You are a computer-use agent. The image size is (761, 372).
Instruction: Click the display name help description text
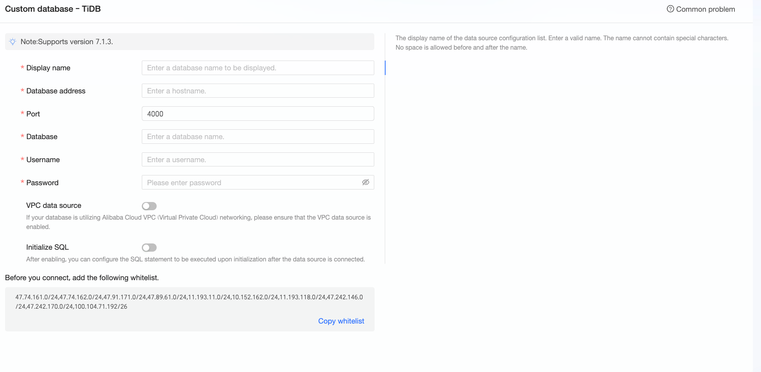[562, 43]
